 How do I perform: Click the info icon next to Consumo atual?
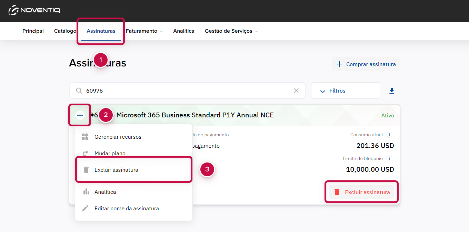click(x=389, y=135)
